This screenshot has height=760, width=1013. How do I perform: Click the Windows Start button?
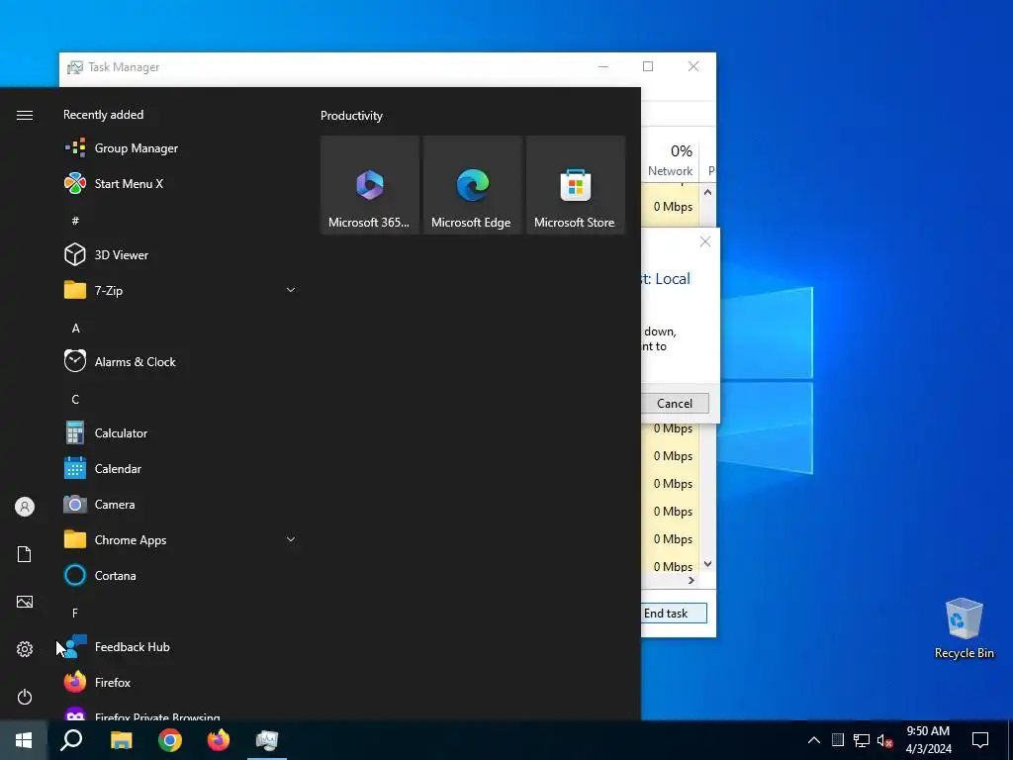[24, 740]
